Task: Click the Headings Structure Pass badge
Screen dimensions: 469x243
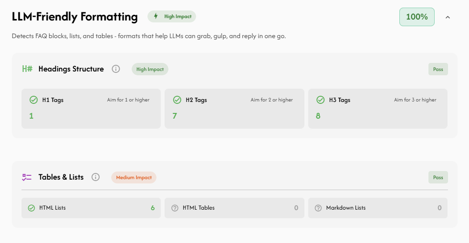Action: pos(438,69)
